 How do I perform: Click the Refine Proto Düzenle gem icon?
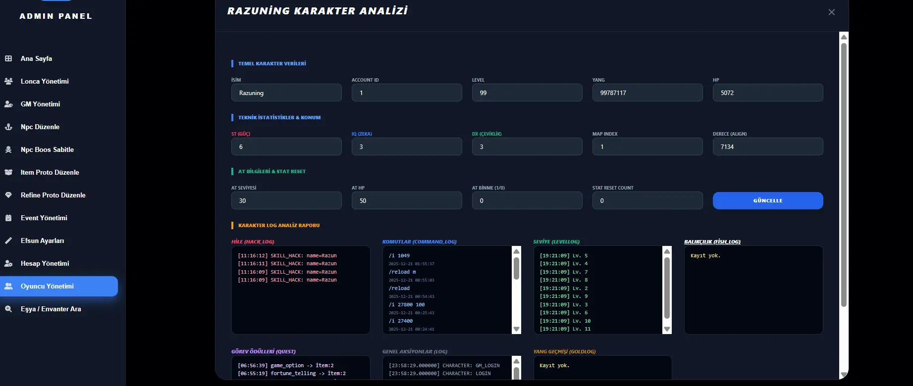pyautogui.click(x=8, y=195)
